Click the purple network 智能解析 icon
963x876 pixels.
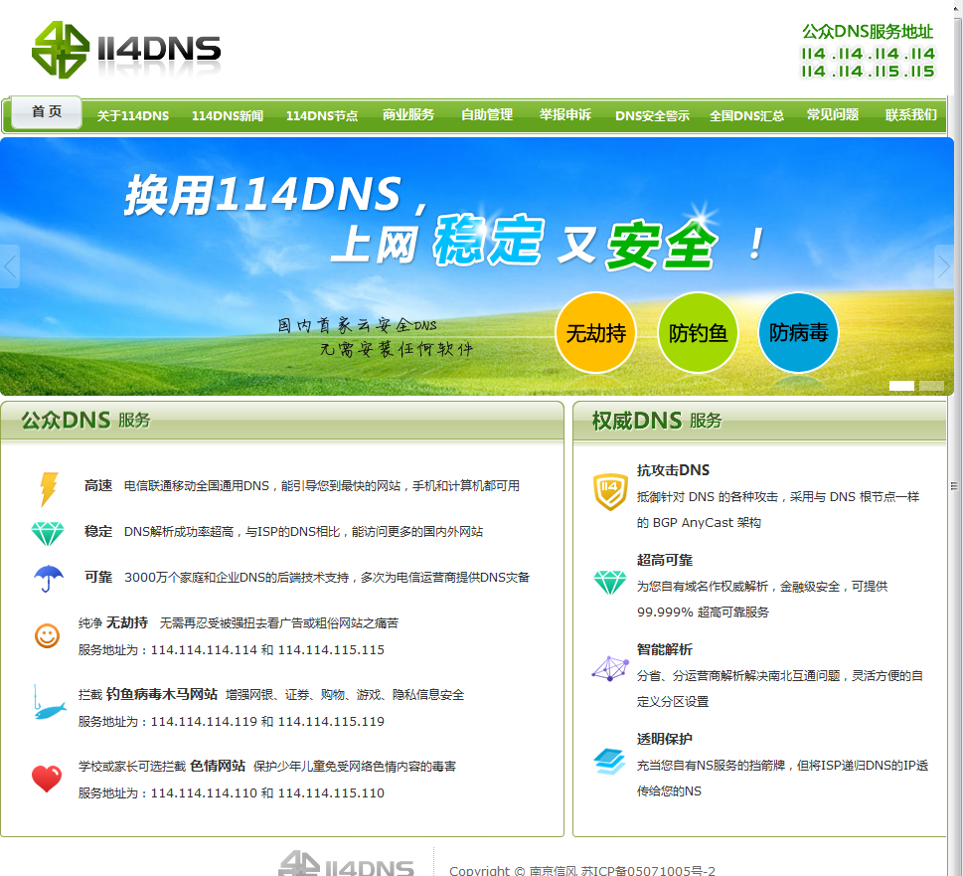[610, 669]
